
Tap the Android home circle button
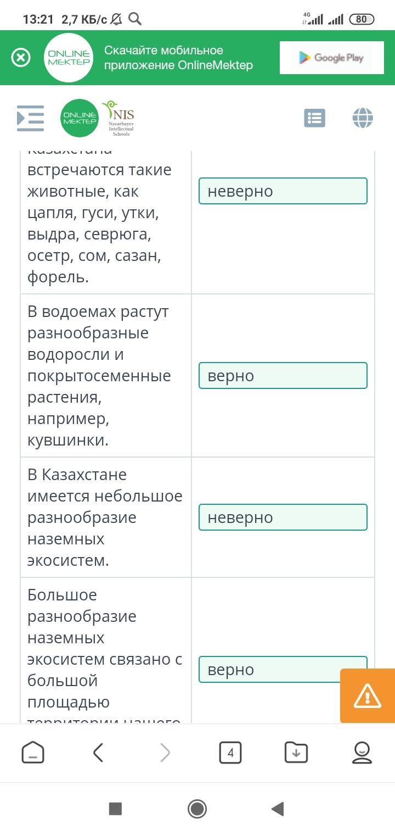tap(197, 809)
